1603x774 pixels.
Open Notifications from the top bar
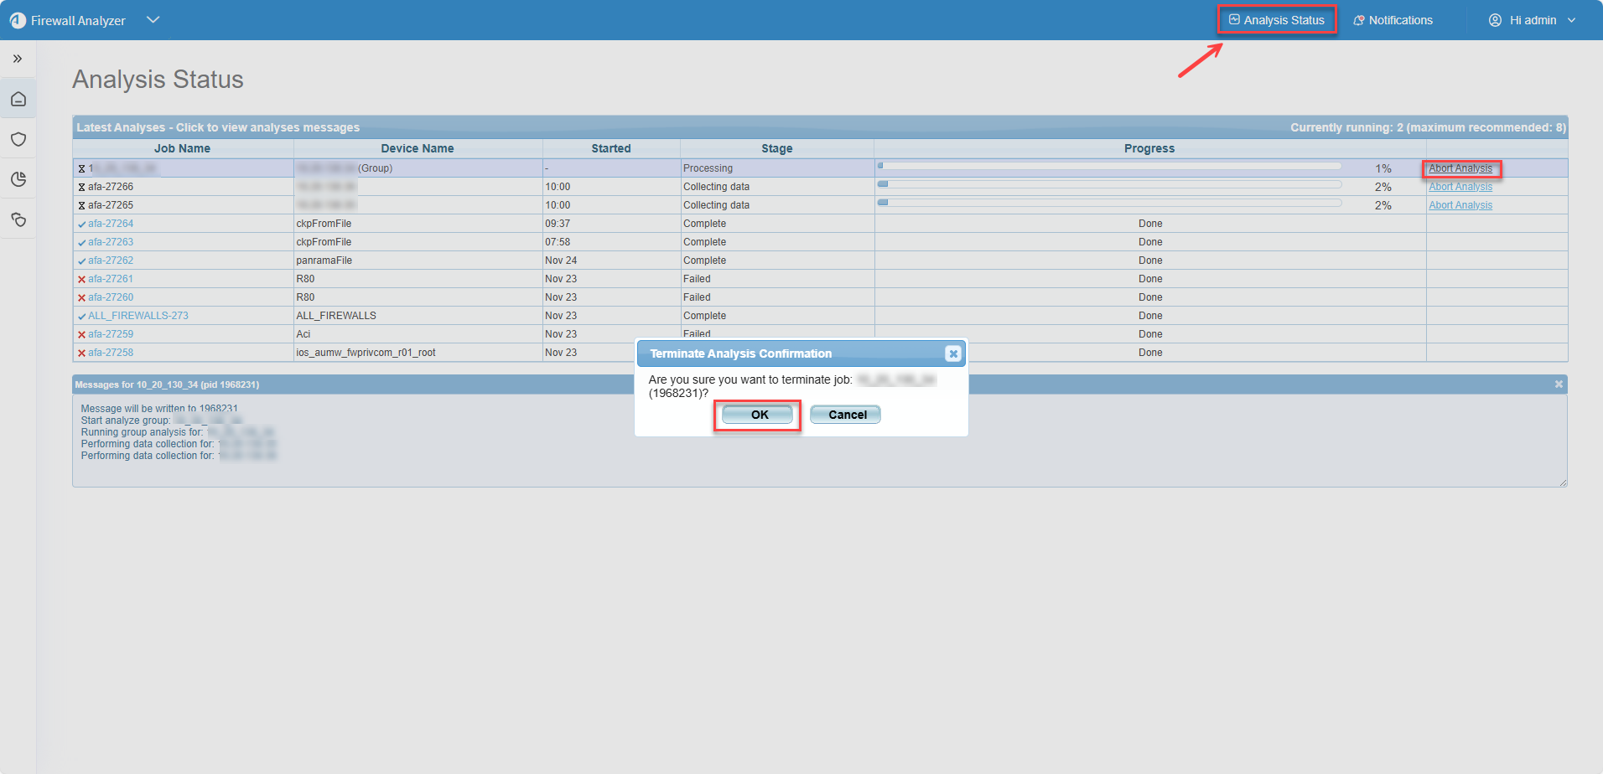(x=1393, y=20)
